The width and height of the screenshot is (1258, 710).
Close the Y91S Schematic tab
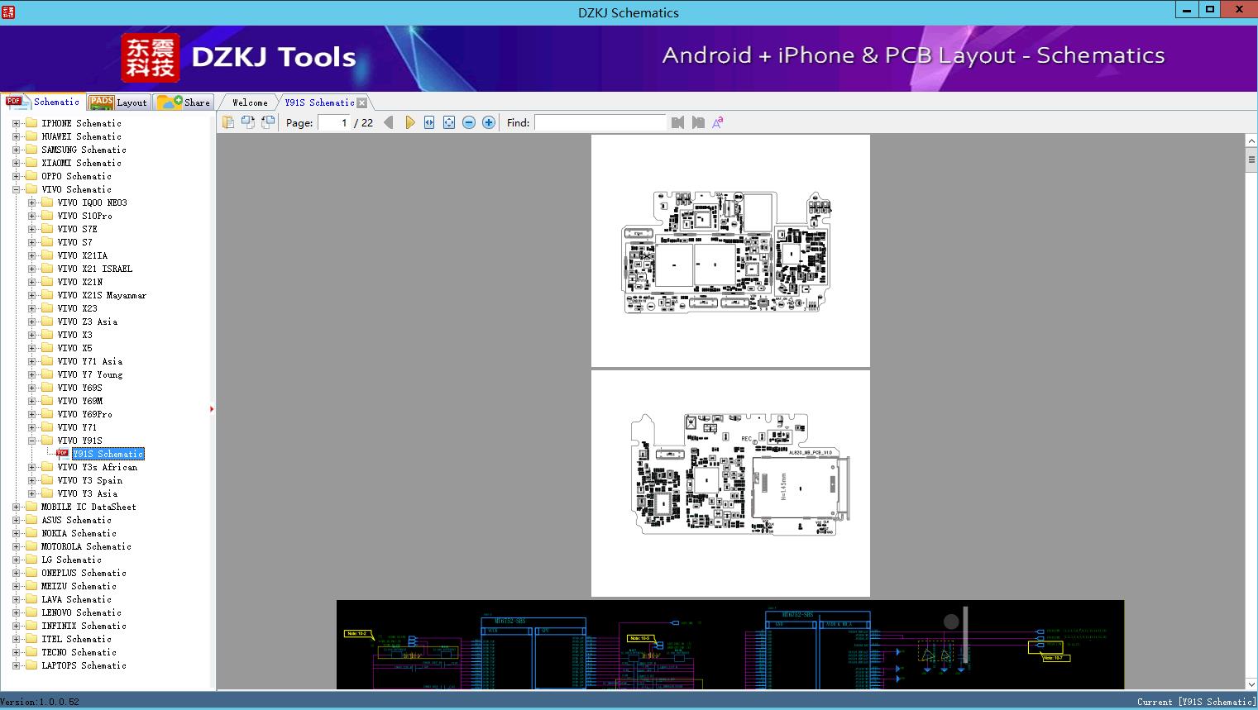coord(361,102)
